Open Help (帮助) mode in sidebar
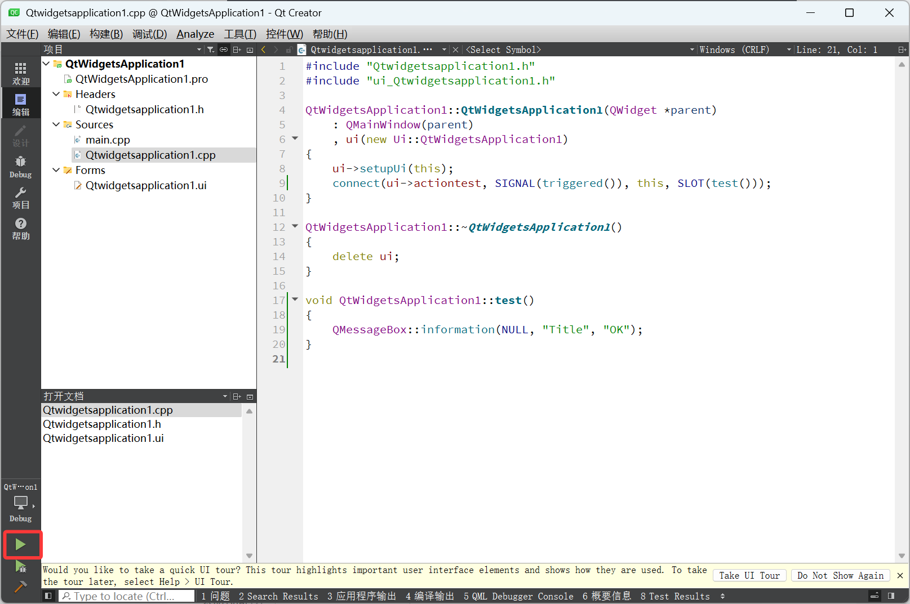 [21, 229]
